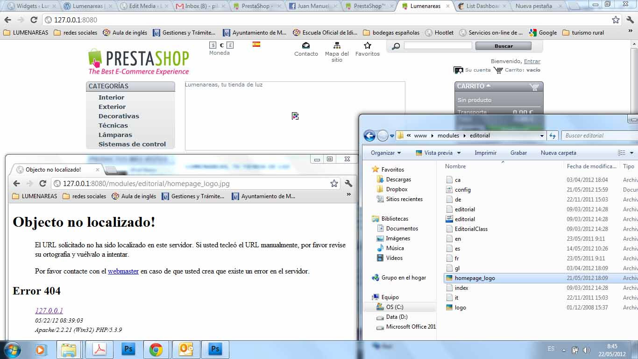Open the wrench menu in 404 error window
638x359 pixels.
click(x=348, y=184)
